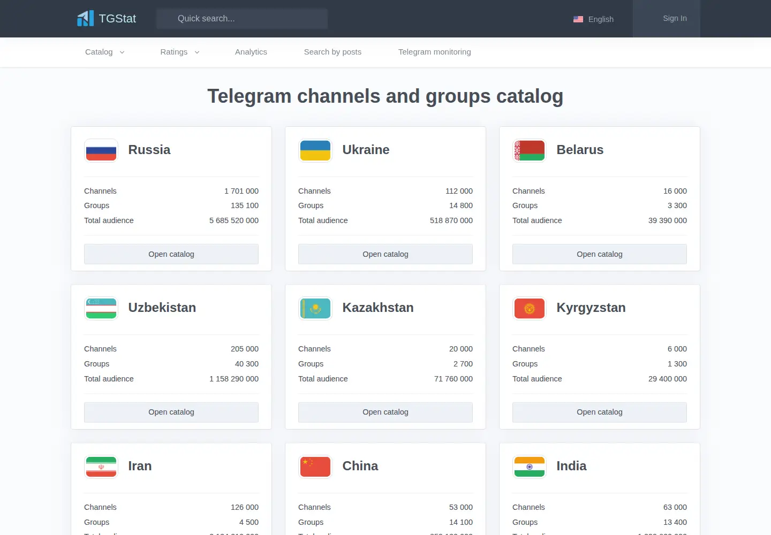Click the India country heading

571,466
